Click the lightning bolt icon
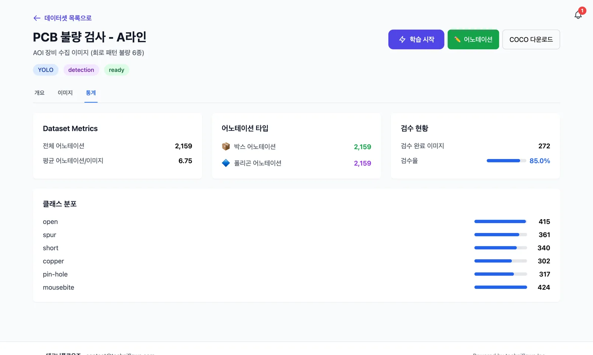Viewport: 593px width, 355px height. pos(402,40)
